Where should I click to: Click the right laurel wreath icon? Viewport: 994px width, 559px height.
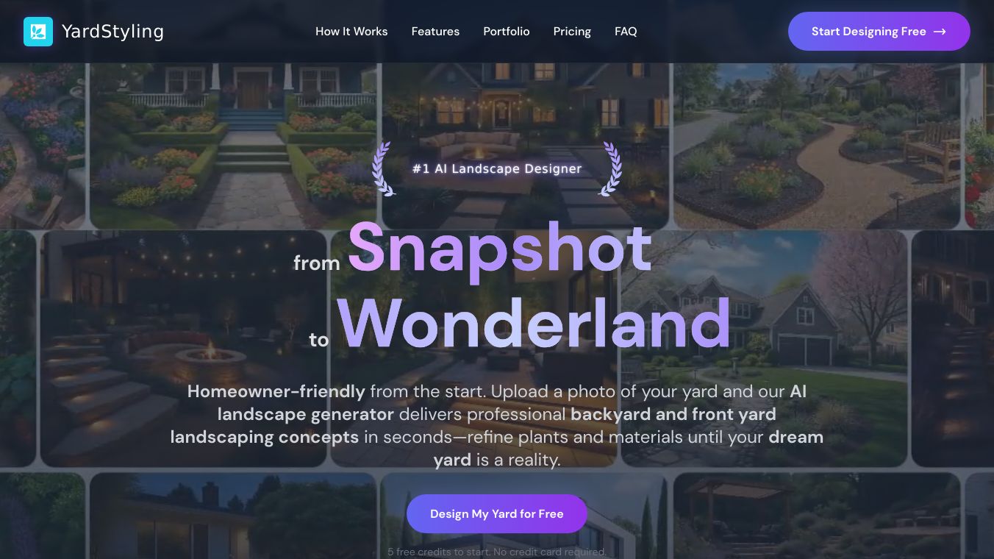[610, 169]
